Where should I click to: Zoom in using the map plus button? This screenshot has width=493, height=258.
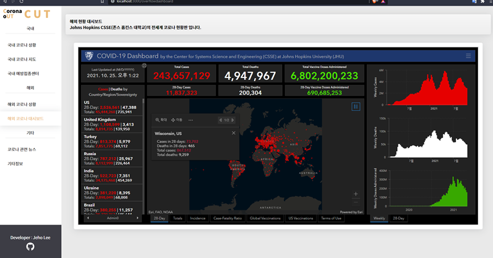click(356, 194)
